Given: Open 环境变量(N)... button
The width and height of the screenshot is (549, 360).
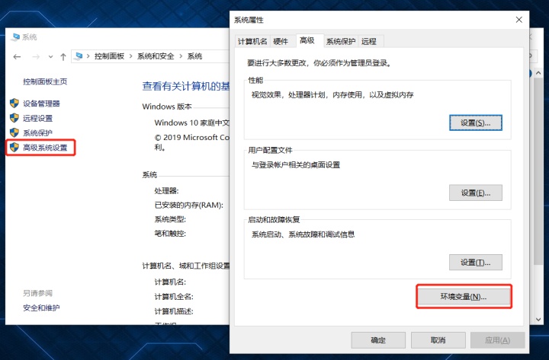Looking at the screenshot, I should pyautogui.click(x=464, y=296).
